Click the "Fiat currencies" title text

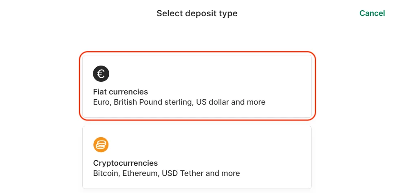pyautogui.click(x=120, y=92)
